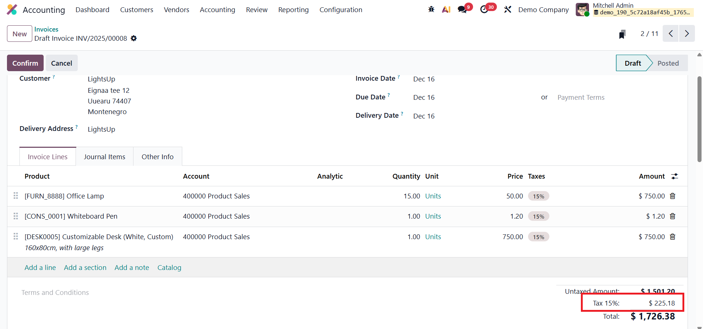The height and width of the screenshot is (329, 703).
Task: Switch to the Journal Items tab
Action: 105,157
